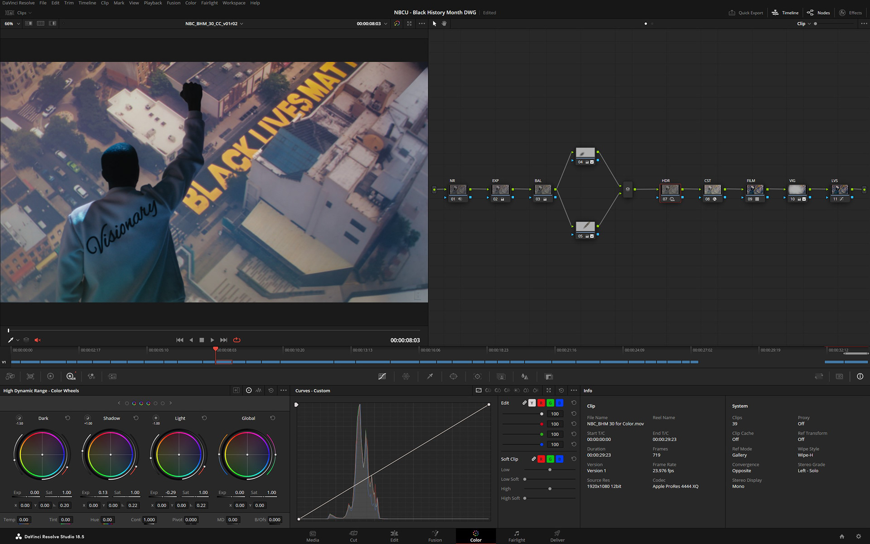Toggle blue curve edit channel
Viewport: 870px width, 544px height.
point(559,403)
